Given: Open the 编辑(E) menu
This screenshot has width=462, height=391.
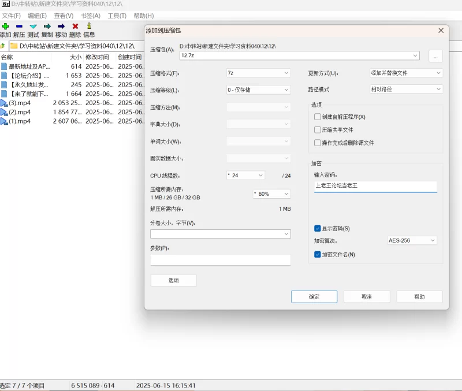Looking at the screenshot, I should tap(37, 16).
